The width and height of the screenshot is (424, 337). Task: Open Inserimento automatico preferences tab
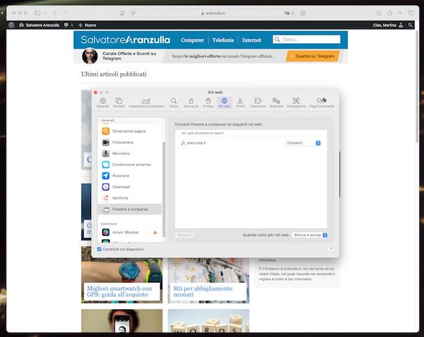point(146,103)
